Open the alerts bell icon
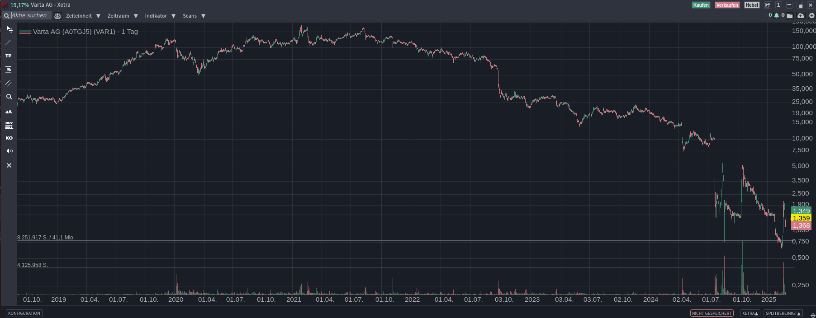816x318 pixels. [x=777, y=16]
